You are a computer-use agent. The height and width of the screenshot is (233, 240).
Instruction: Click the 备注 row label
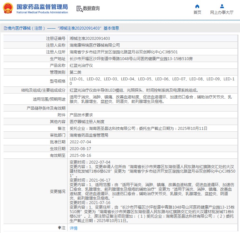(61, 129)
